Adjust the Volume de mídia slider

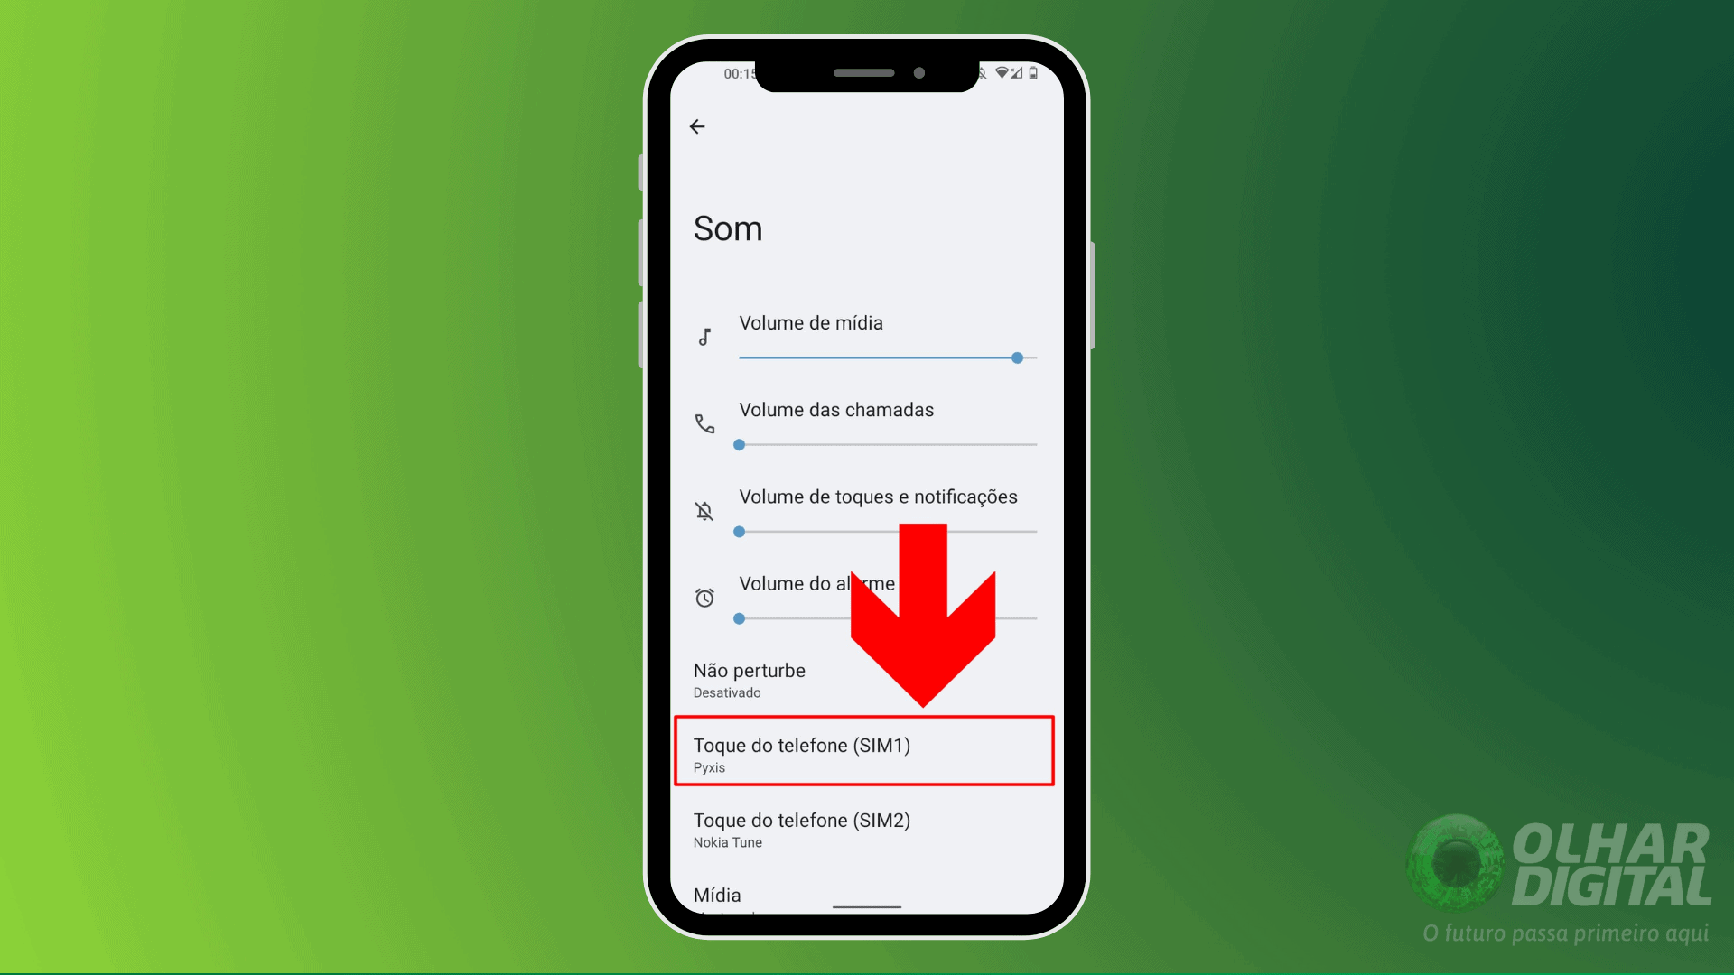1017,357
